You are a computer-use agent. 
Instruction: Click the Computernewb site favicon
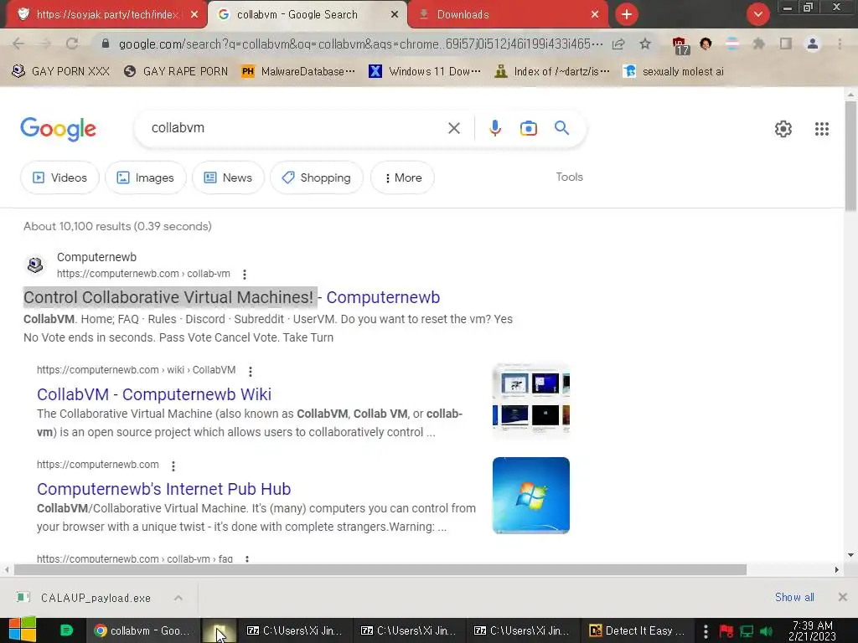tap(35, 265)
